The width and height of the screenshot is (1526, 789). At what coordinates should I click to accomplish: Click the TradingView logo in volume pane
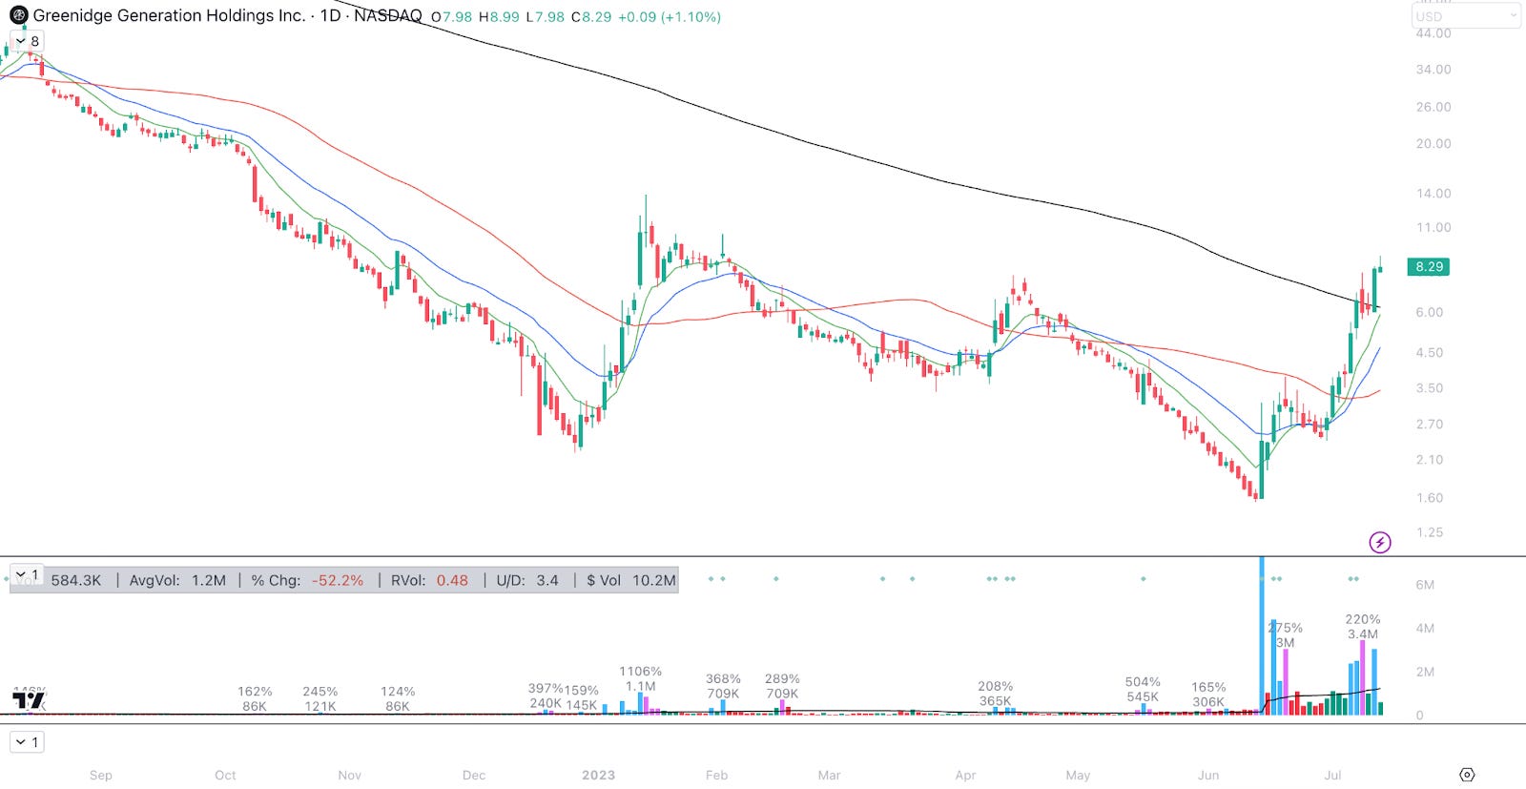point(29,701)
